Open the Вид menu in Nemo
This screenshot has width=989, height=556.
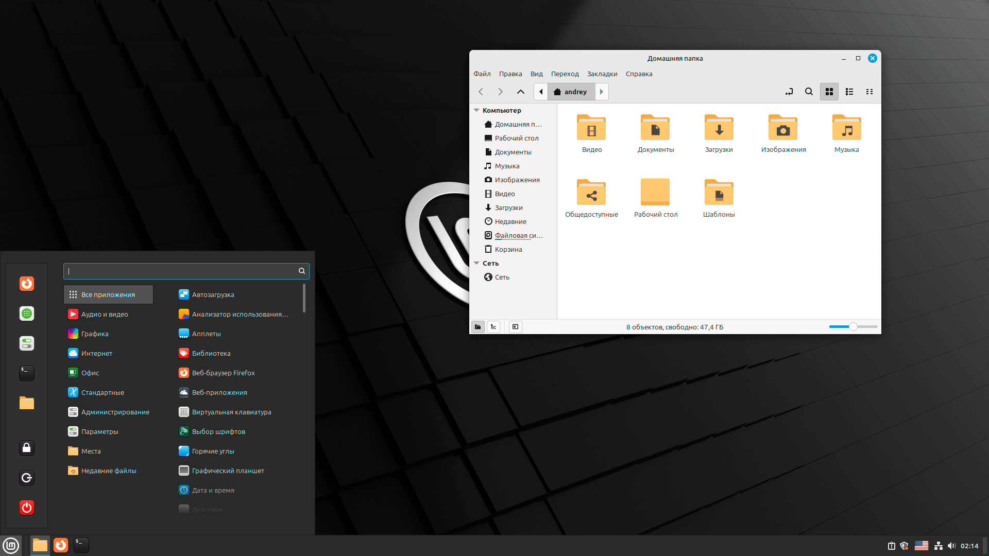pos(536,74)
